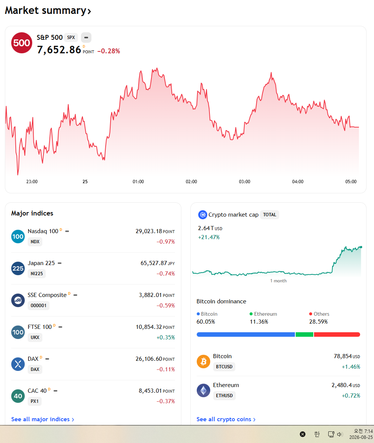Click the S&P 500 price 7,652.86
374x443 pixels.
[x=59, y=50]
